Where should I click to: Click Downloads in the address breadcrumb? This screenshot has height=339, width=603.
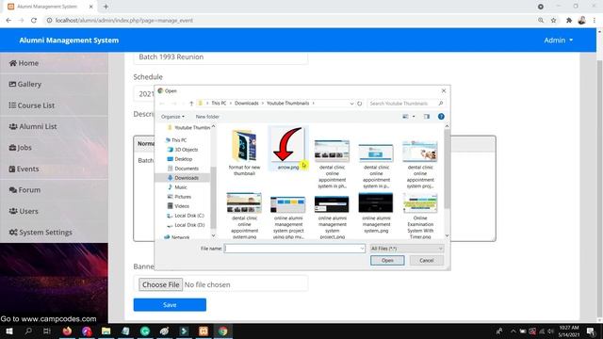(247, 104)
